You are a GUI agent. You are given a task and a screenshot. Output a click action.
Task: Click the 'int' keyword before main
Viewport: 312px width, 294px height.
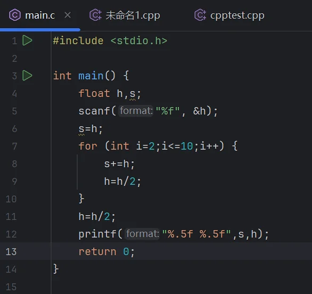click(62, 76)
